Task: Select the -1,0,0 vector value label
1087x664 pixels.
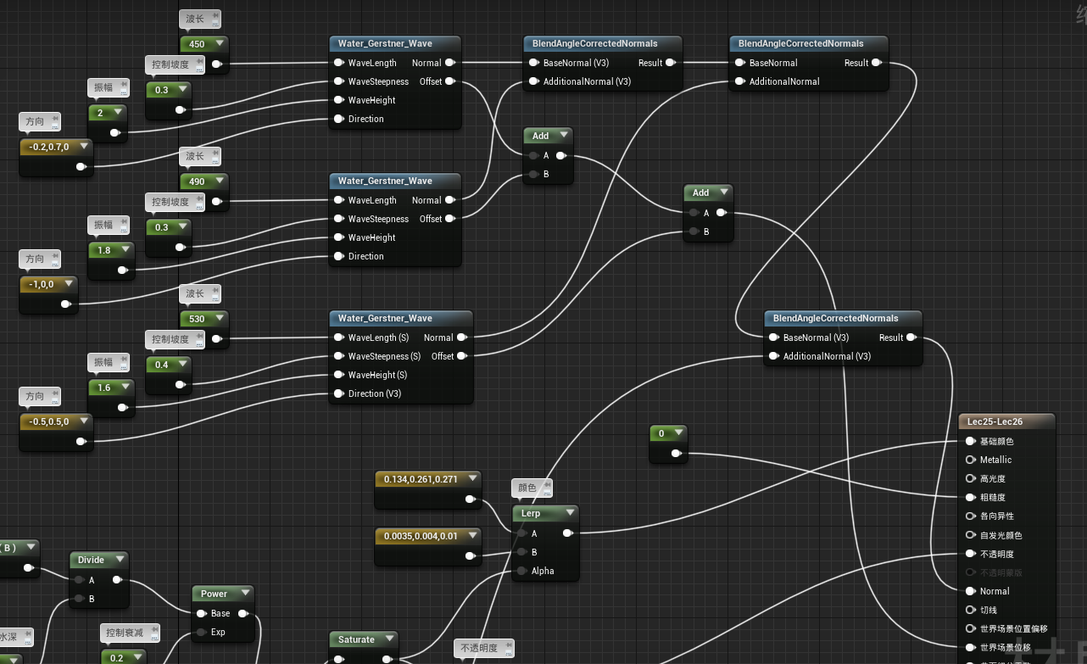Action: pos(42,285)
